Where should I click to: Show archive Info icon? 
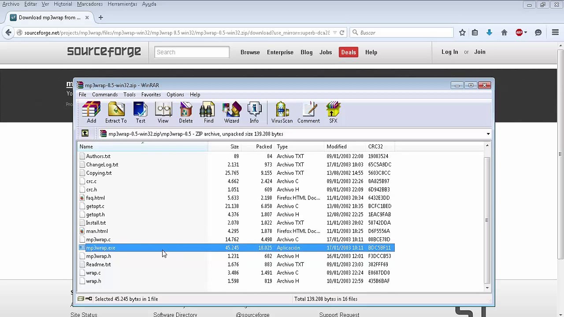[x=254, y=113]
